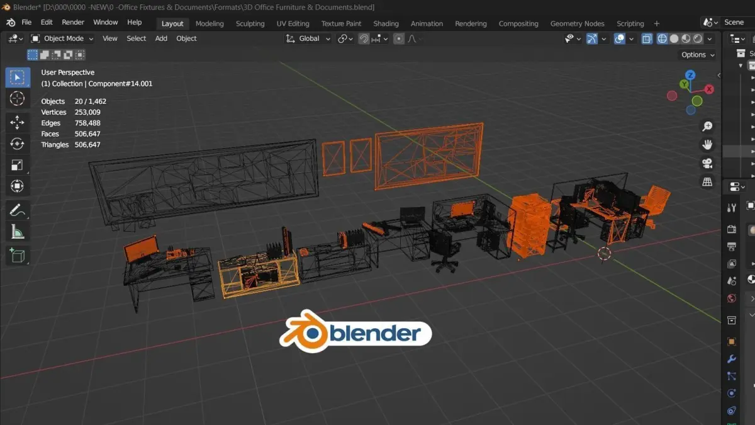Switch to the Modeling workspace tab
The height and width of the screenshot is (425, 755).
210,23
